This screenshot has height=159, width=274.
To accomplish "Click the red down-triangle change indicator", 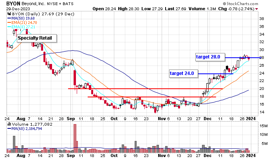I will [x=256, y=9].
